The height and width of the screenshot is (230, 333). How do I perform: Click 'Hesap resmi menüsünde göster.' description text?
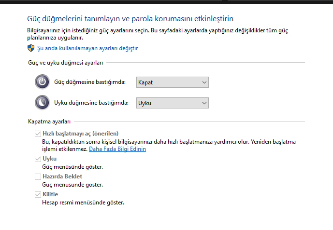pyautogui.click(x=83, y=203)
